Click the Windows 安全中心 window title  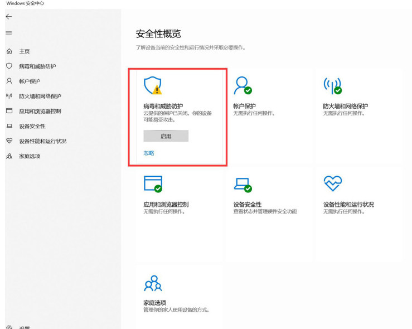pos(25,3)
